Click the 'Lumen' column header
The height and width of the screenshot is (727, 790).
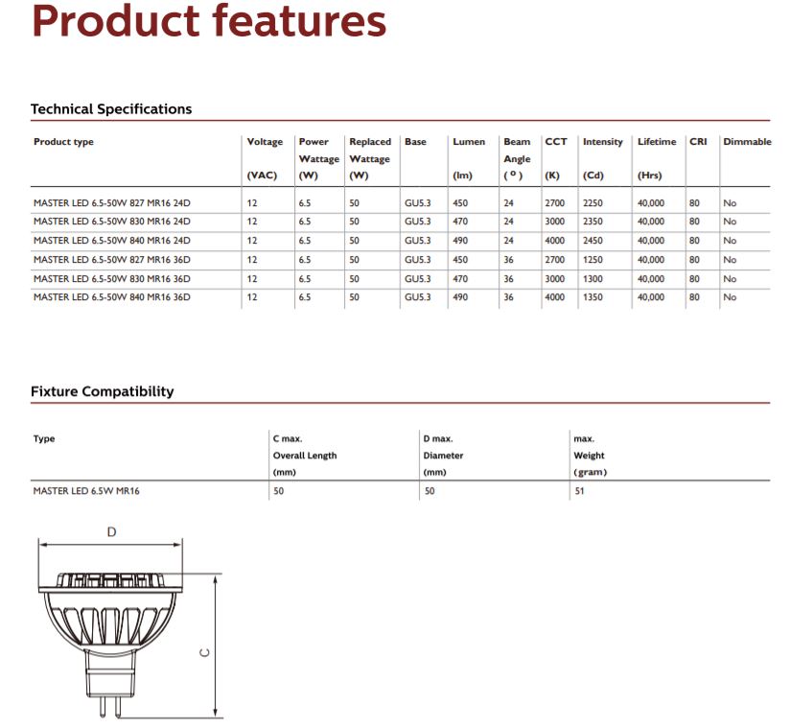(469, 142)
